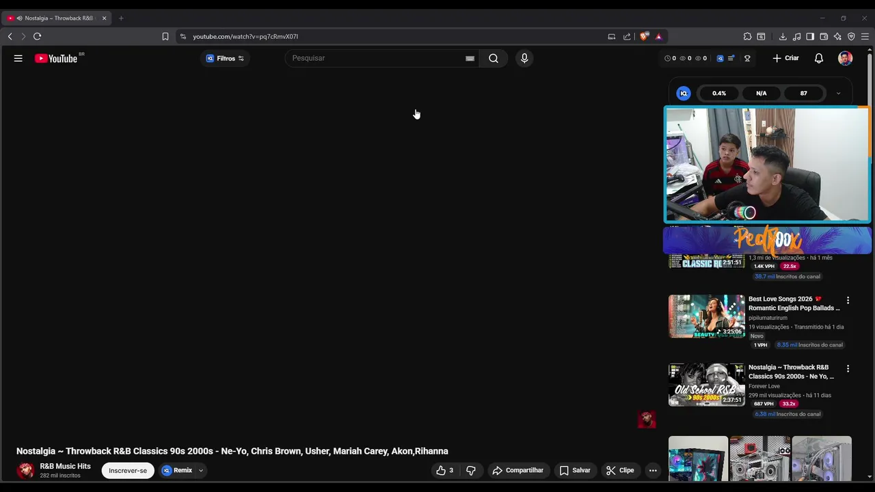Select the 87 vidIQ score pill

click(x=804, y=94)
